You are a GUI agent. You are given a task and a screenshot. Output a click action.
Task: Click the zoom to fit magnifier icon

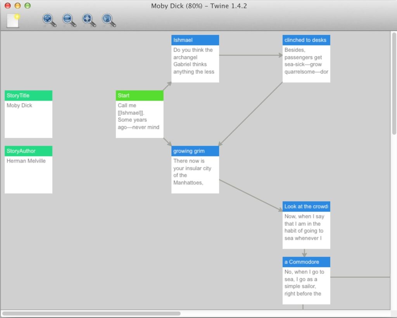click(89, 20)
